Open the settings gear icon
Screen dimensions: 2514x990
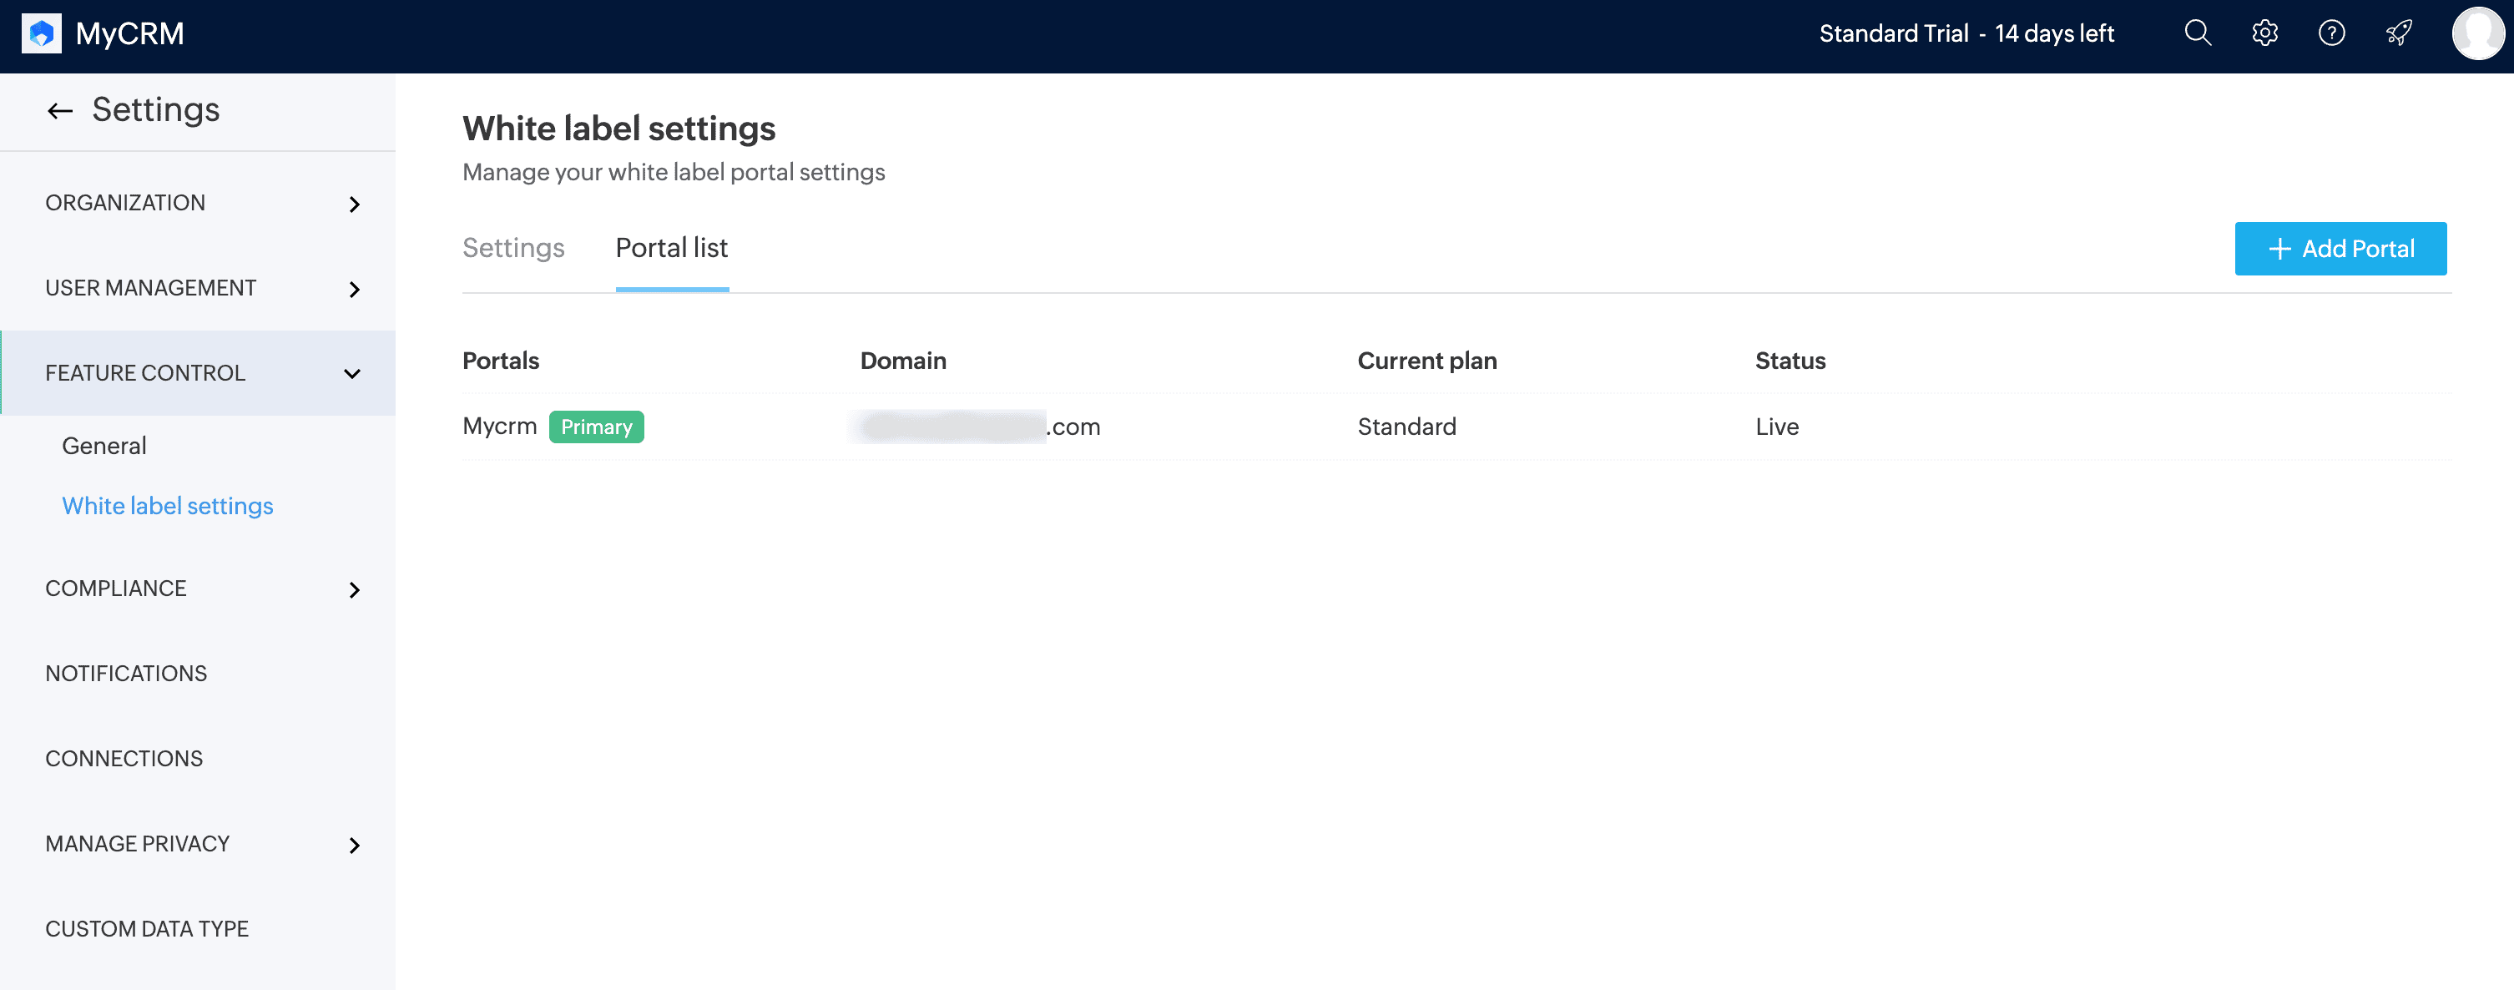coord(2264,34)
